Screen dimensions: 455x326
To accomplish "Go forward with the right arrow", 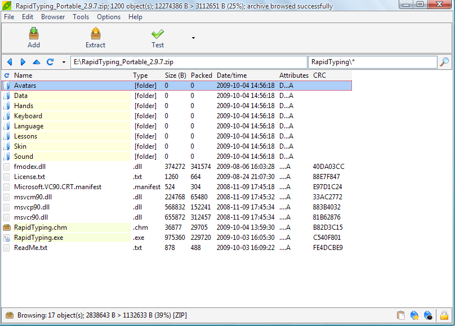I will [23, 62].
